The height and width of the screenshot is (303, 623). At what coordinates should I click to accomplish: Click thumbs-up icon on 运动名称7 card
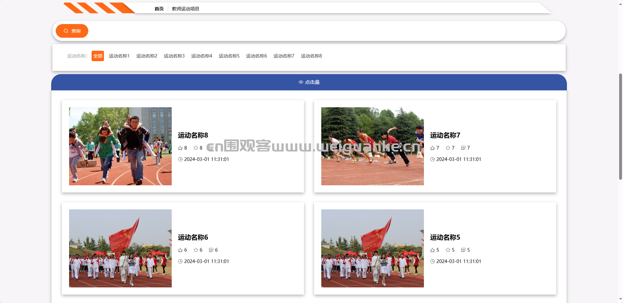[x=432, y=148]
